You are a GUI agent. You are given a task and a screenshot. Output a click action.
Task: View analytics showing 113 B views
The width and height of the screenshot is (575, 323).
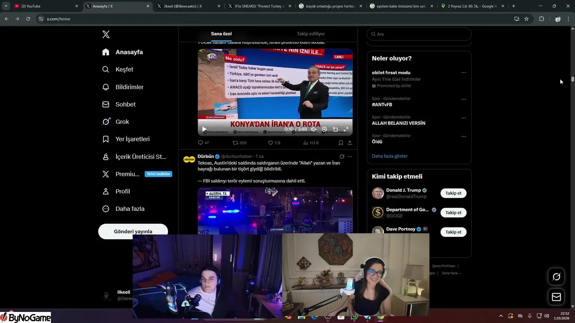coord(311,143)
